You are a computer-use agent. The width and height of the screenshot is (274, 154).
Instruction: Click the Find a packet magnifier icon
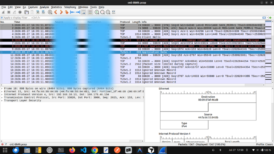point(50,12)
